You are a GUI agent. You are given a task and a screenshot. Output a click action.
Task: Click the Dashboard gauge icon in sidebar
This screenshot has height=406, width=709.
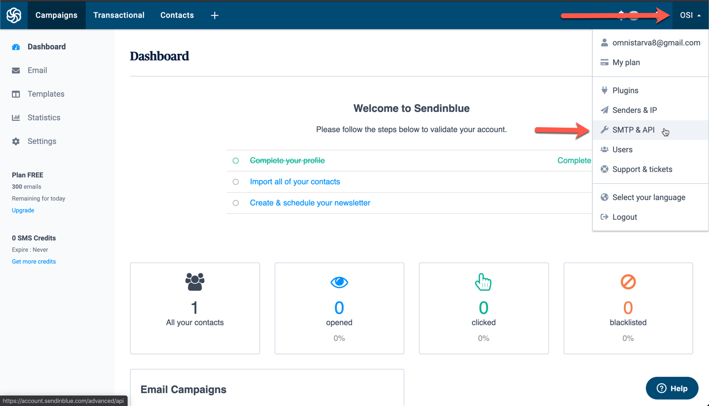[x=16, y=47]
